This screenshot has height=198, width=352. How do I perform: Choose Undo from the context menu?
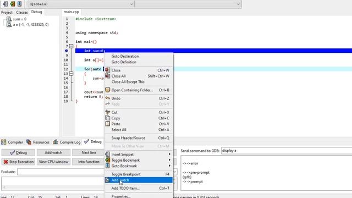coord(139,98)
